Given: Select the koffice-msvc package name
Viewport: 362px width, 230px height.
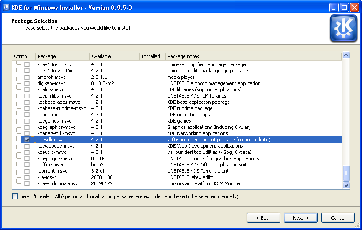Looking at the screenshot, I should [x=51, y=165].
